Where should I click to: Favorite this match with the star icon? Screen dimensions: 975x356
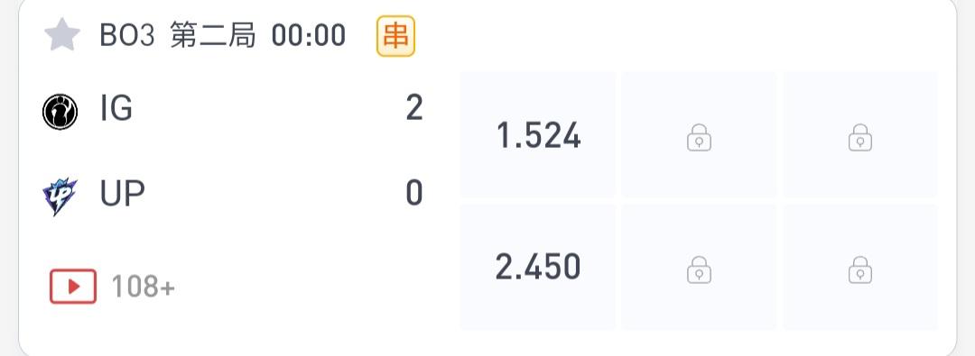pyautogui.click(x=62, y=35)
